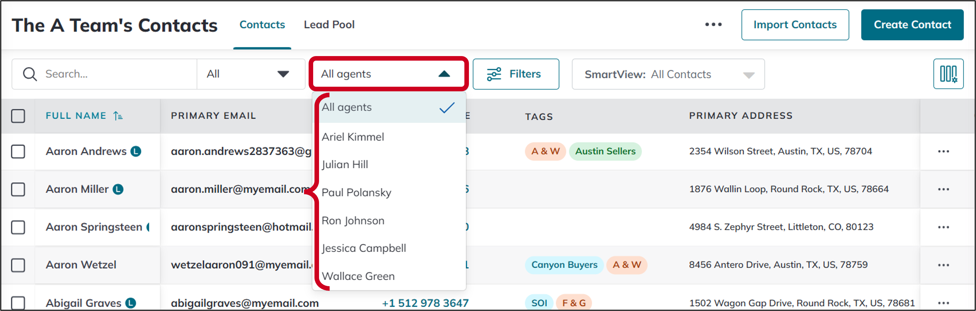Viewport: 976px width, 311px height.
Task: Open row actions for Aaron Springsteen
Action: pos(943,227)
